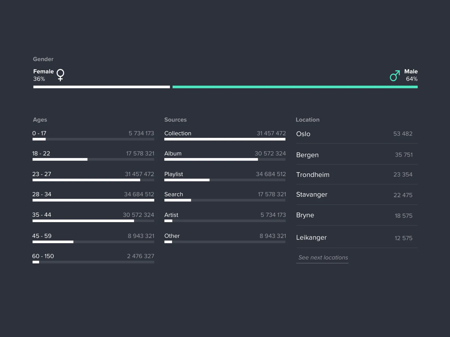Screen dimensions: 450x337
Task: Click the Male gender icon
Action: coord(395,75)
